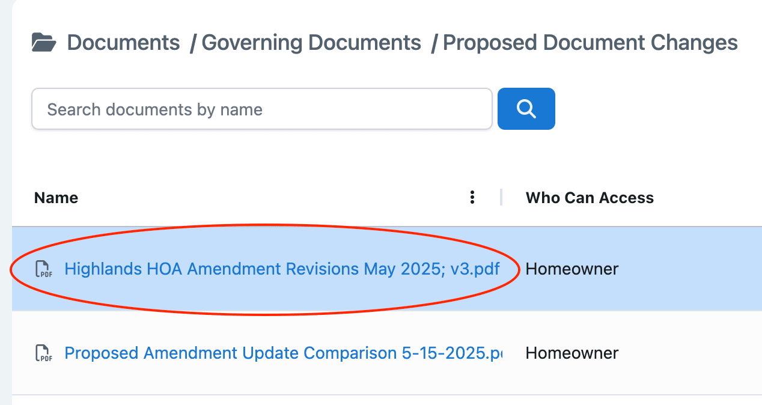
Task: Click the PDF icon for Highlands HOA Amendment
Action: (x=44, y=269)
